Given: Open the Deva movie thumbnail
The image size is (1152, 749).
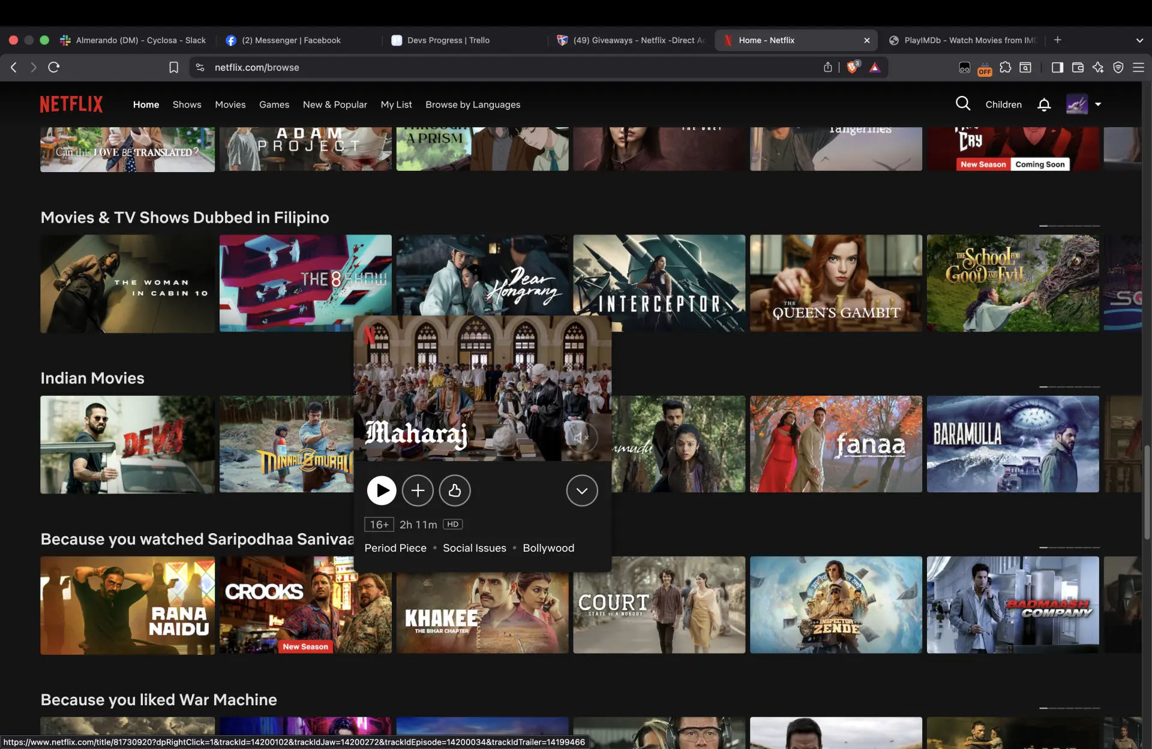Looking at the screenshot, I should pos(127,444).
